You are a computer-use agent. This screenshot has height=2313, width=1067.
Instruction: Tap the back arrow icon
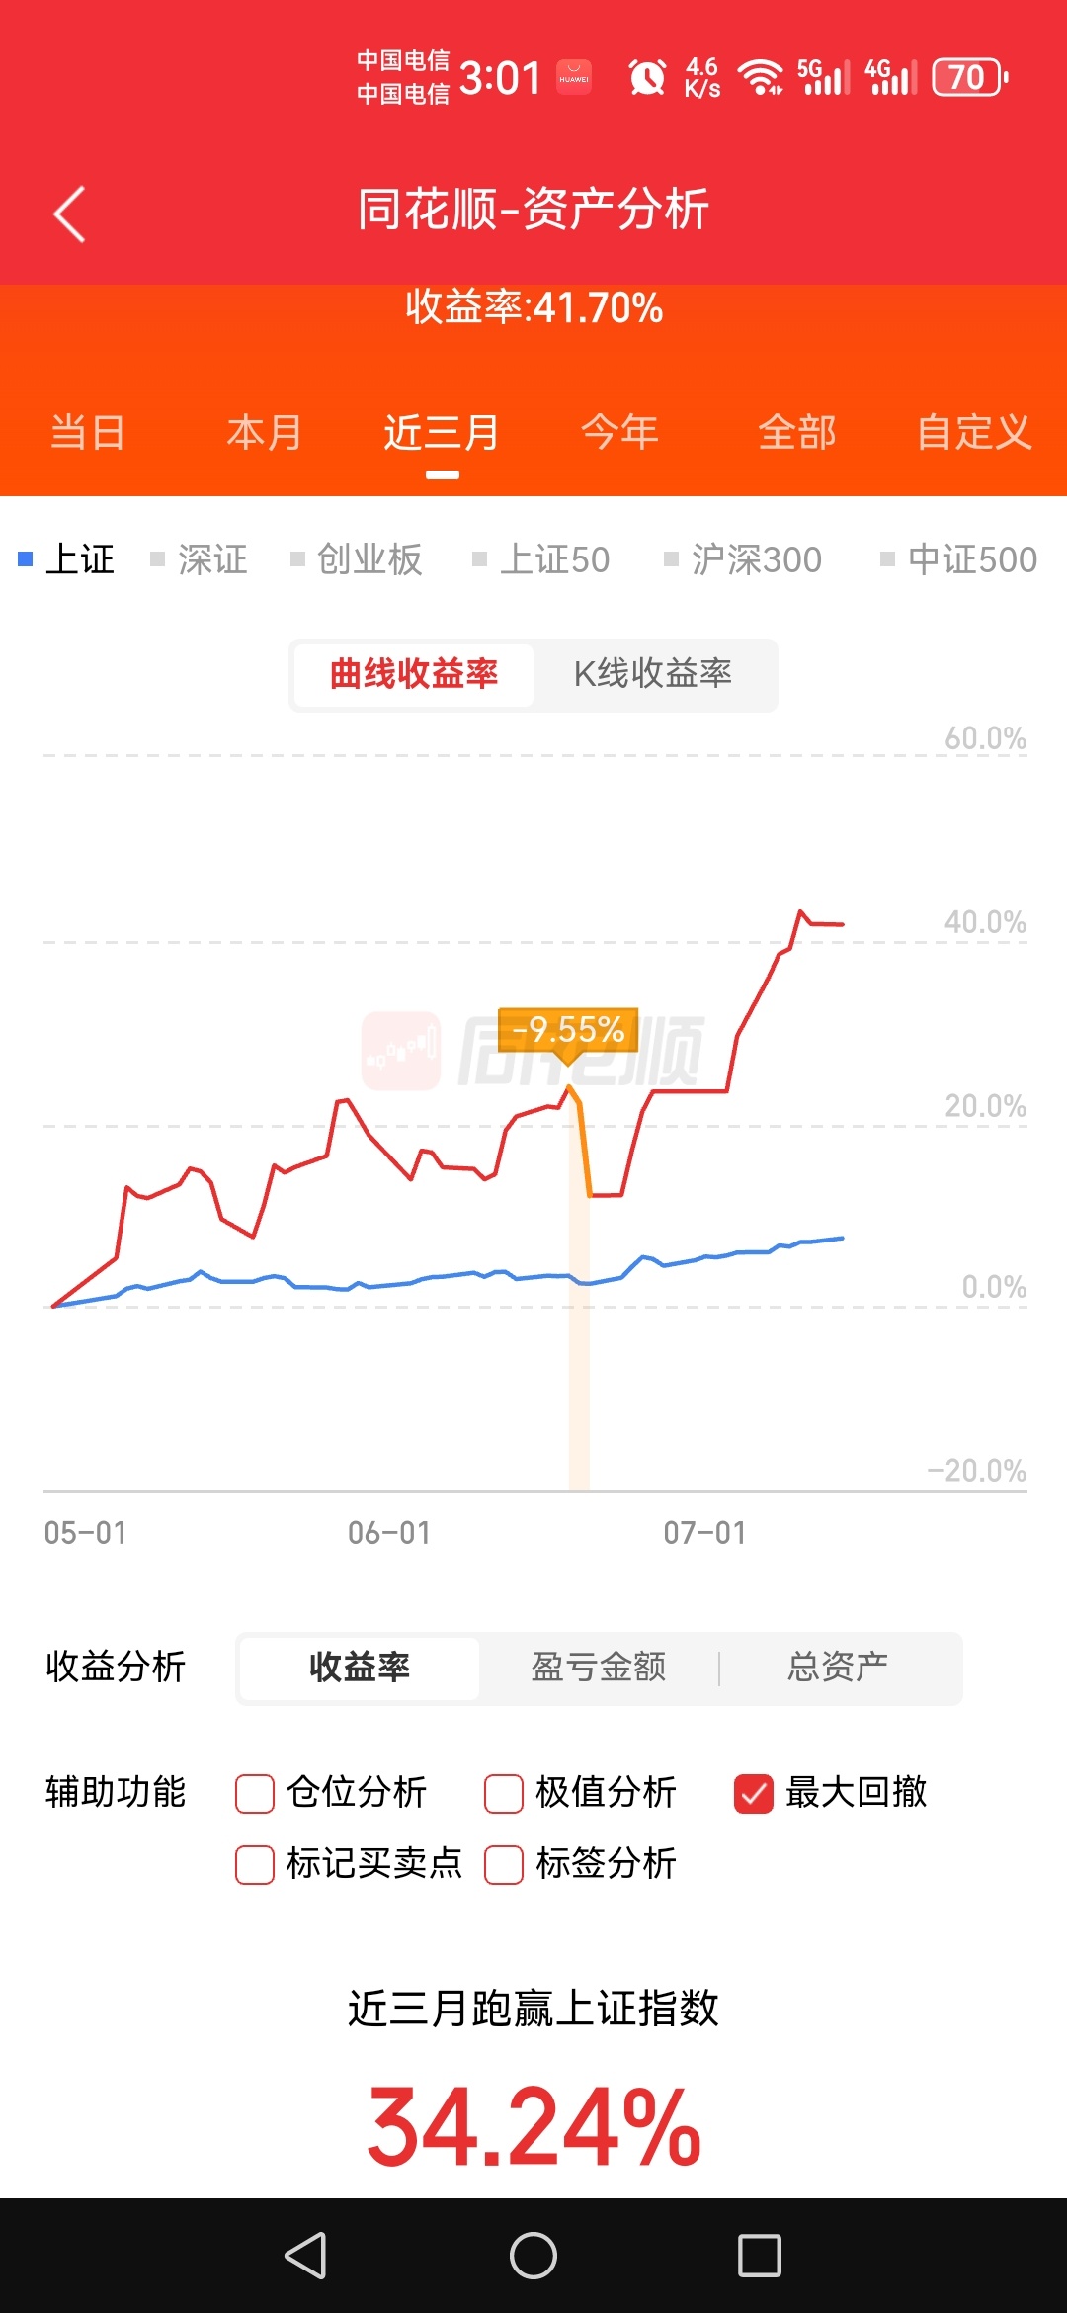[x=69, y=214]
